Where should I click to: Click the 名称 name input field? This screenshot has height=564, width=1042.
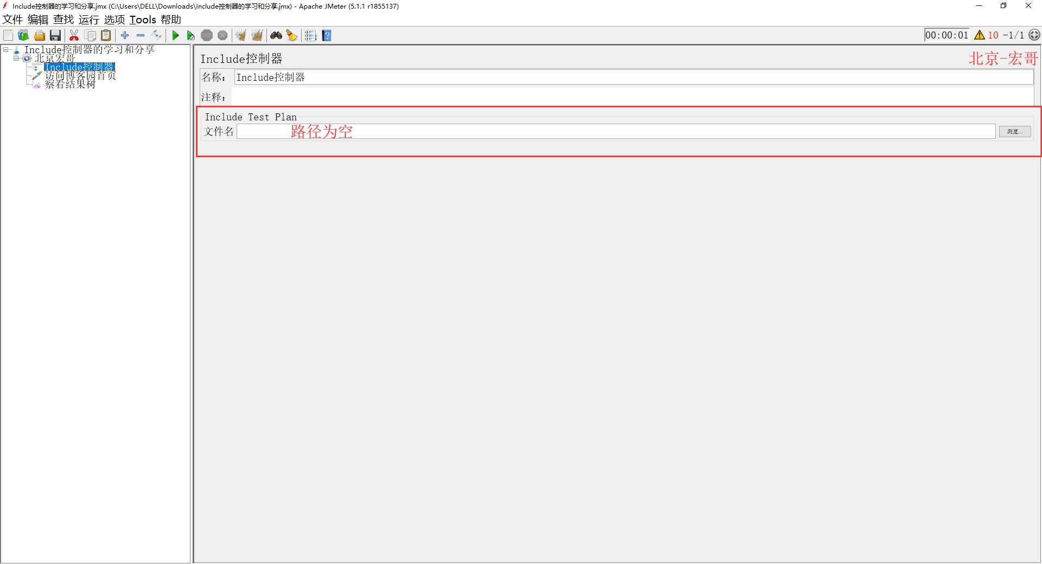tap(634, 78)
